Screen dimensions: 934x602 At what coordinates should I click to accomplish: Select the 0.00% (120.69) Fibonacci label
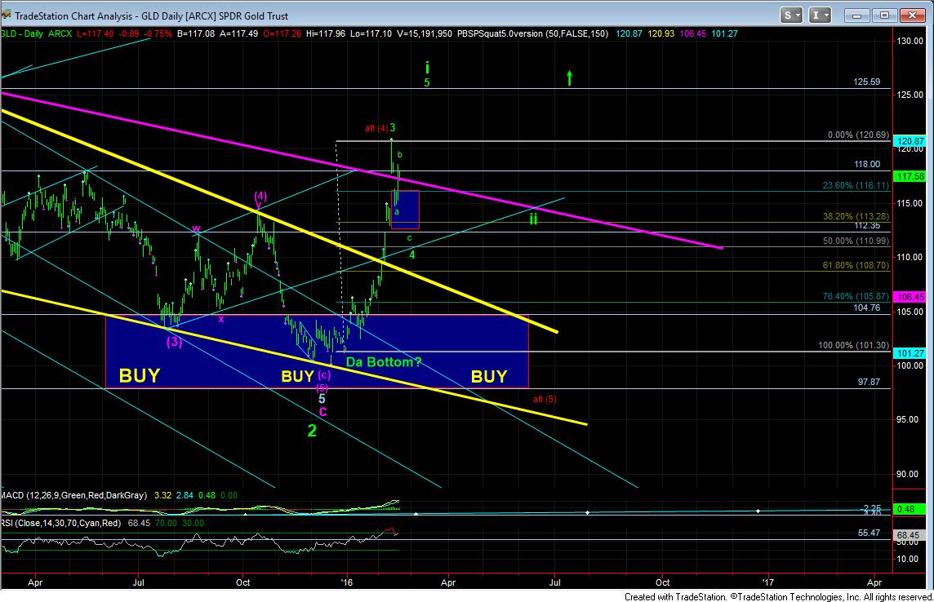pyautogui.click(x=858, y=135)
